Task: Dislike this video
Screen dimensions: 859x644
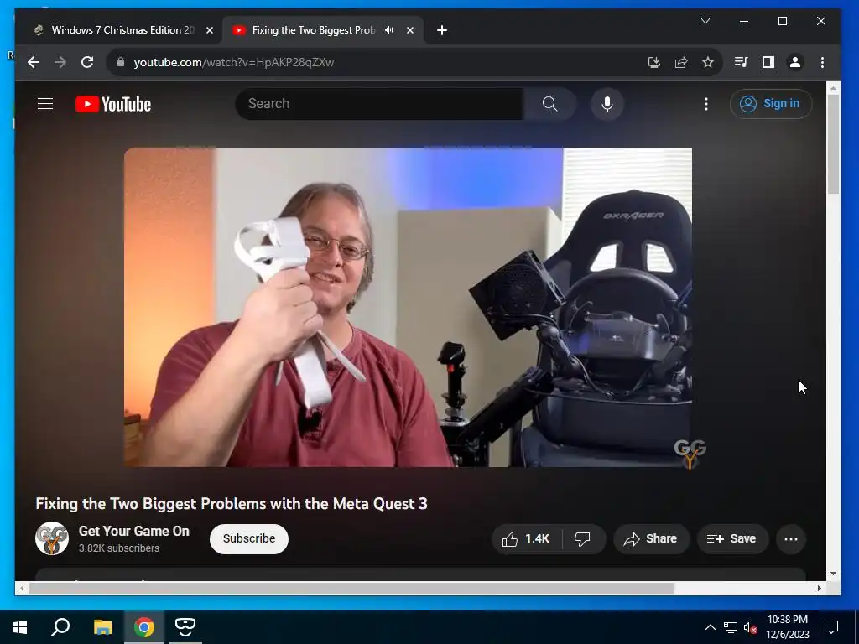Action: coord(583,539)
